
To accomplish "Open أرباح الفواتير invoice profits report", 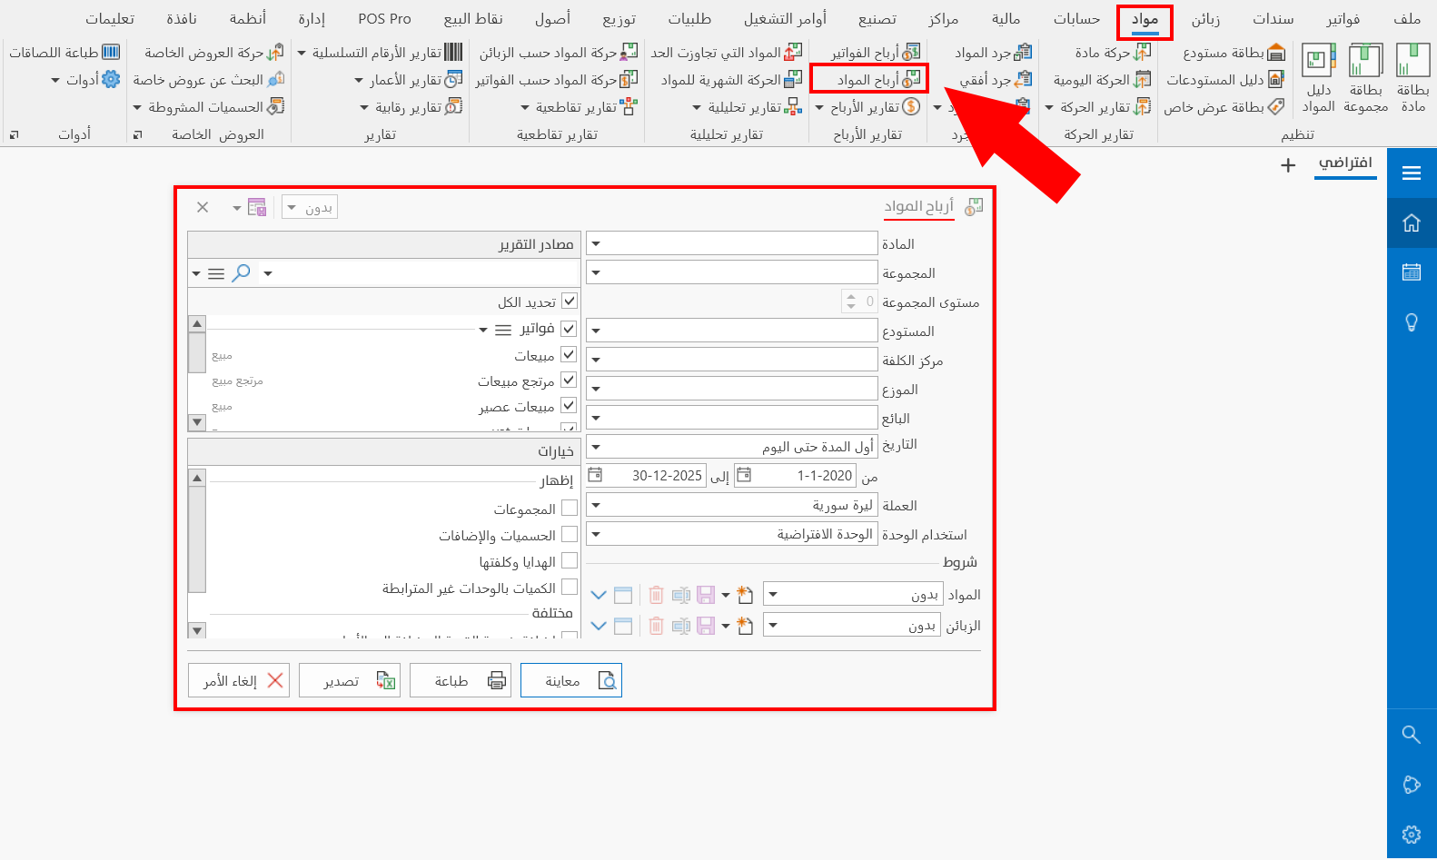I will (876, 53).
